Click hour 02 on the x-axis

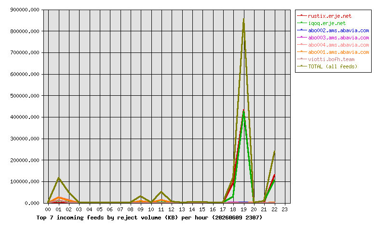point(68,209)
